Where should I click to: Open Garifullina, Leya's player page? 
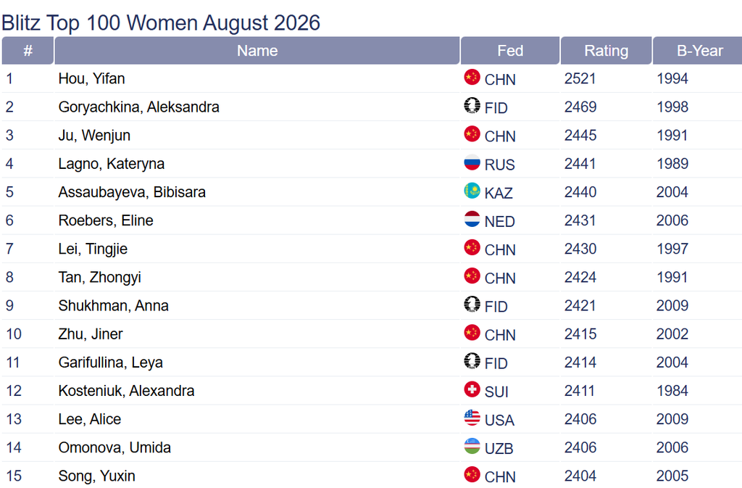[x=111, y=363]
